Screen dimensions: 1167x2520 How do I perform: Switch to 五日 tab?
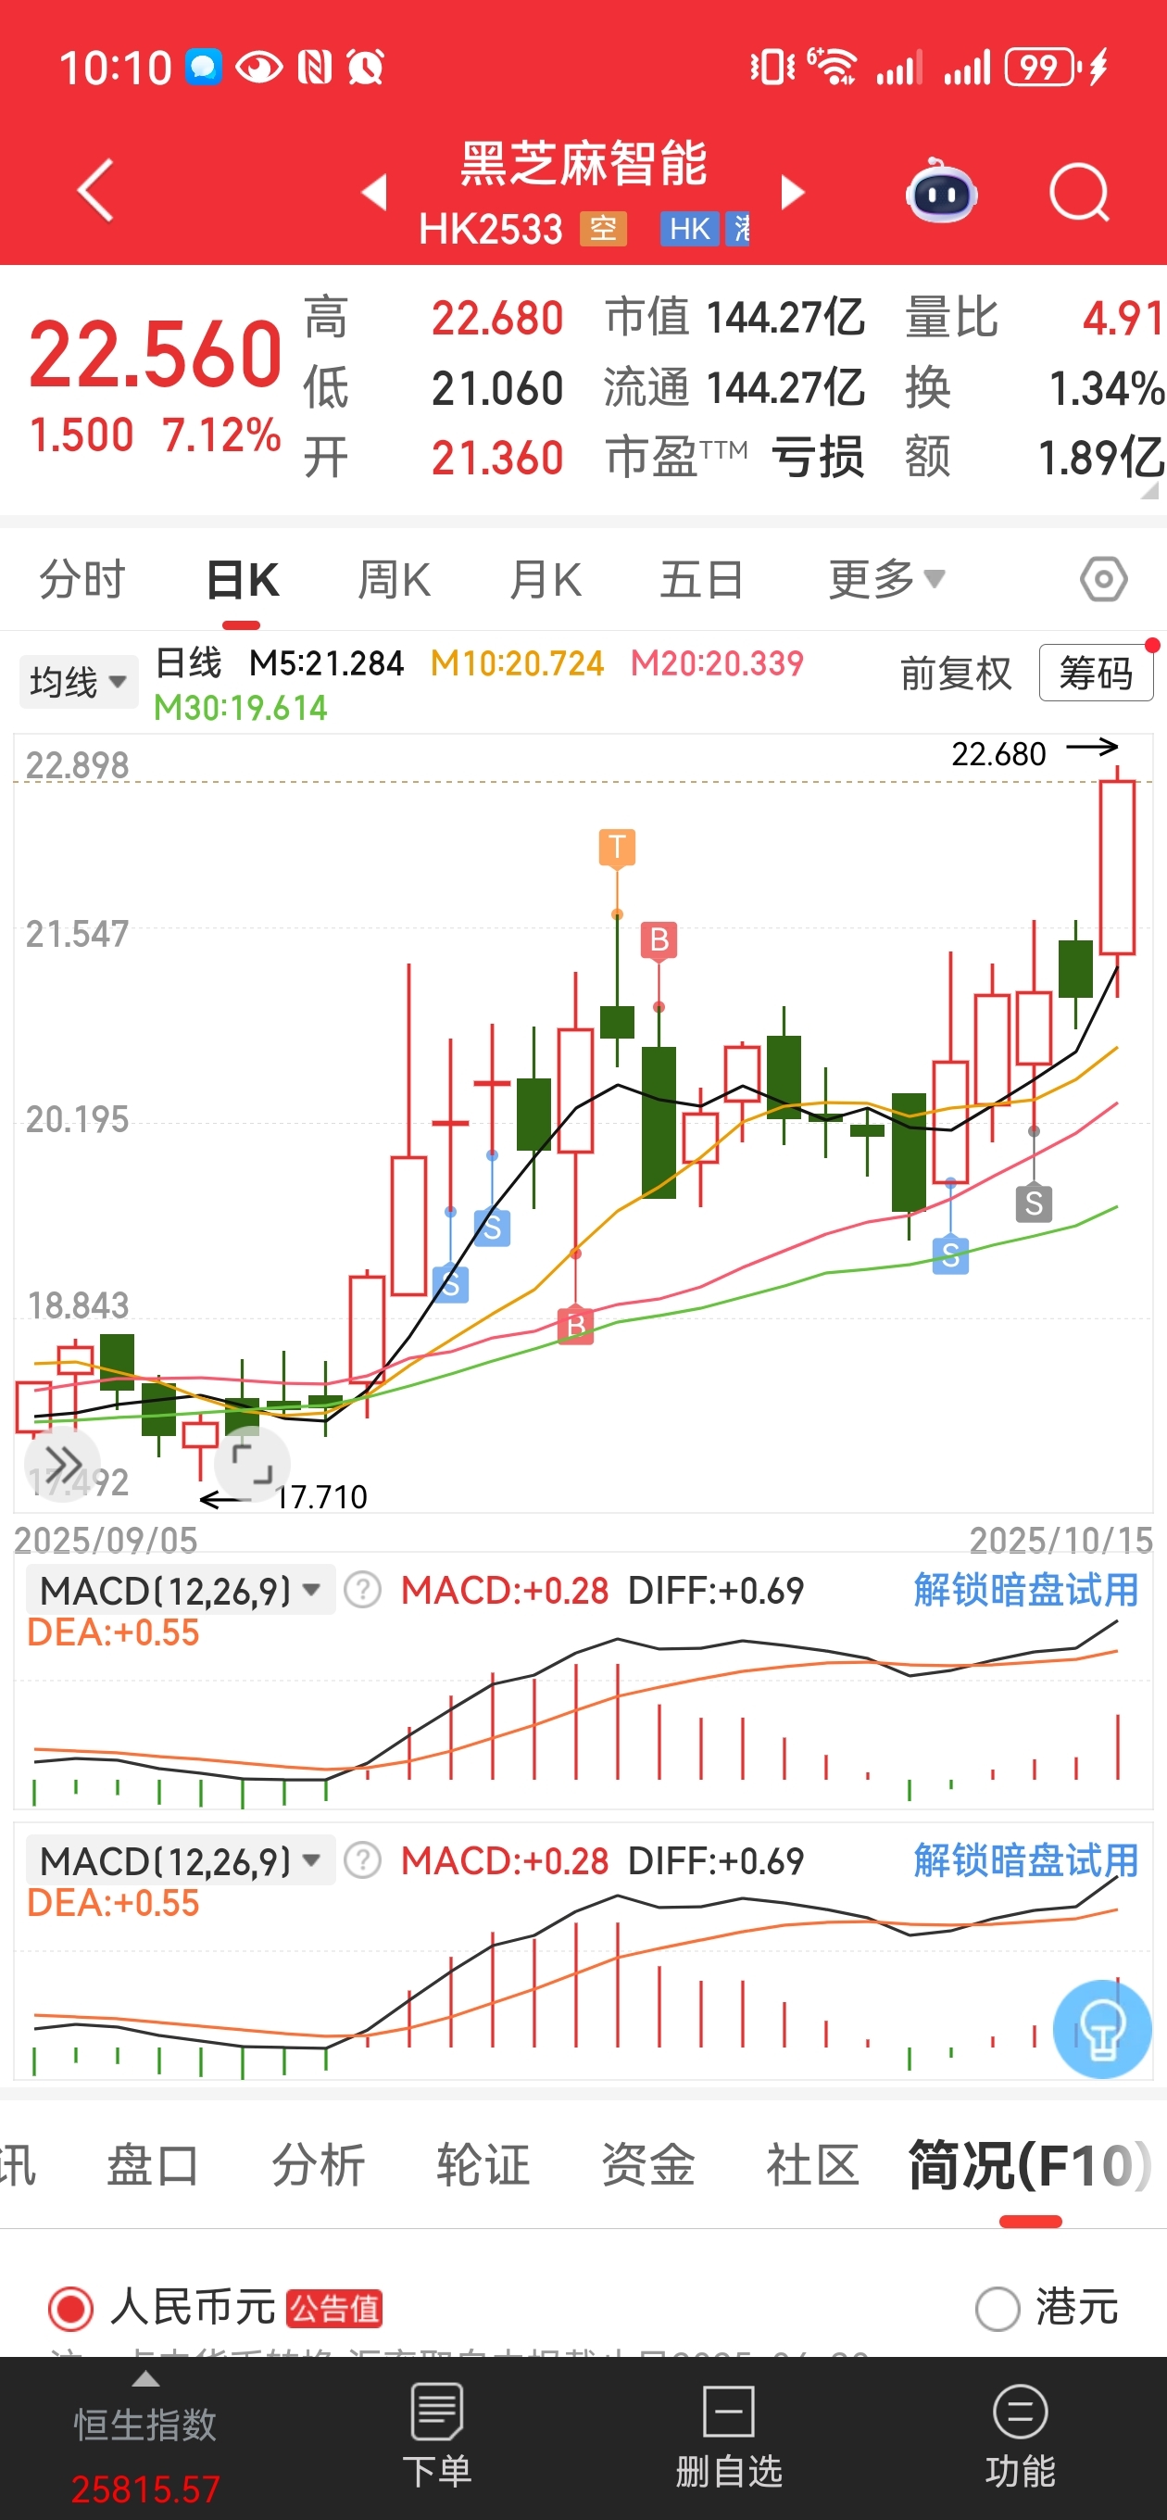(701, 579)
